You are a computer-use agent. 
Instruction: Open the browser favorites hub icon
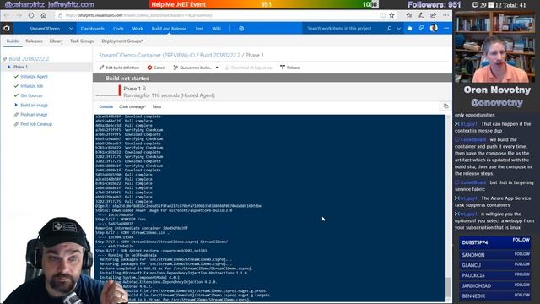pos(408,15)
